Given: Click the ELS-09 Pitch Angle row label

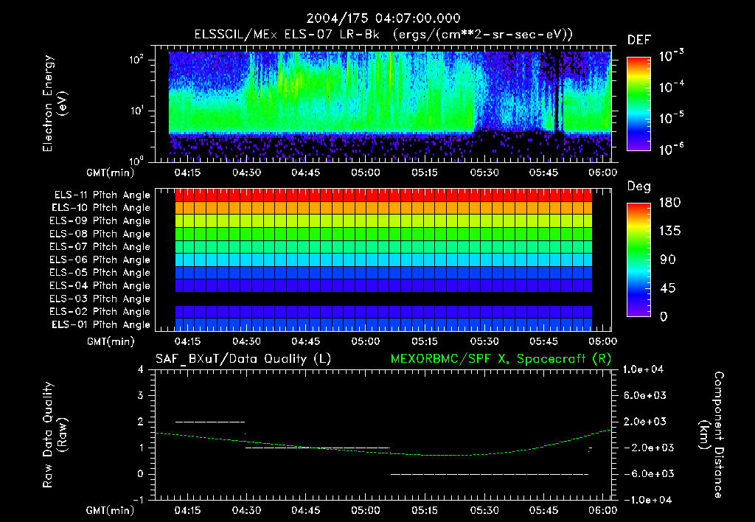Looking at the screenshot, I should [100, 221].
